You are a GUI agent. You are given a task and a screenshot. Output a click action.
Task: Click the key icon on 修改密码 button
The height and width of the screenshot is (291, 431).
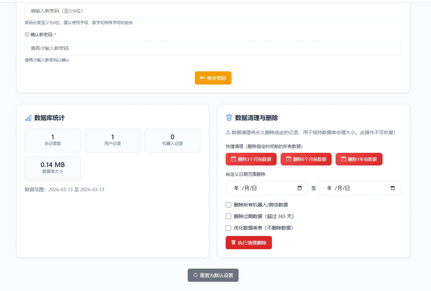(202, 78)
